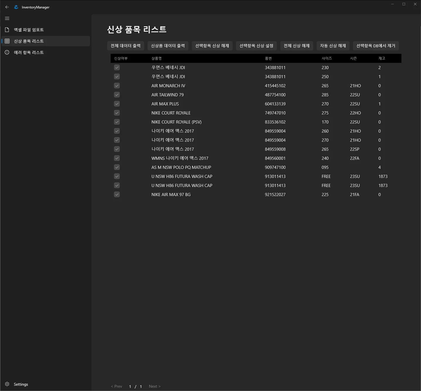Click season 22FA cell
This screenshot has width=421, height=391.
(x=354, y=158)
